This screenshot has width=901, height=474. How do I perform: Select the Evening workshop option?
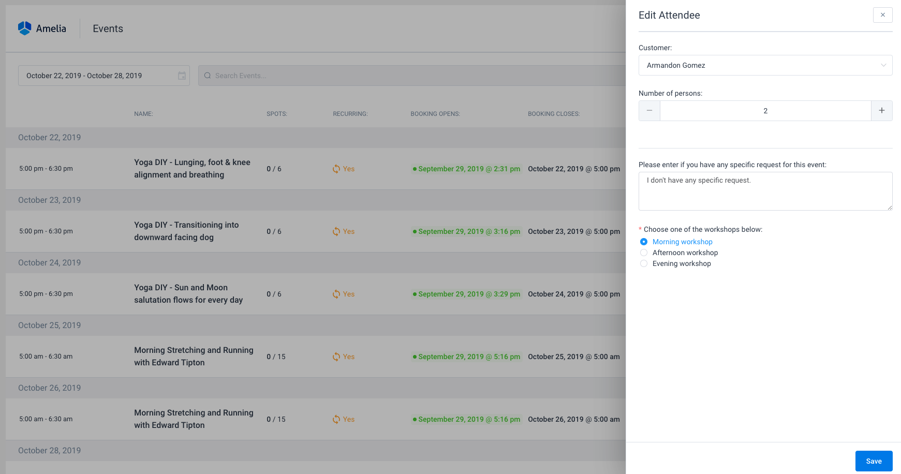click(644, 263)
